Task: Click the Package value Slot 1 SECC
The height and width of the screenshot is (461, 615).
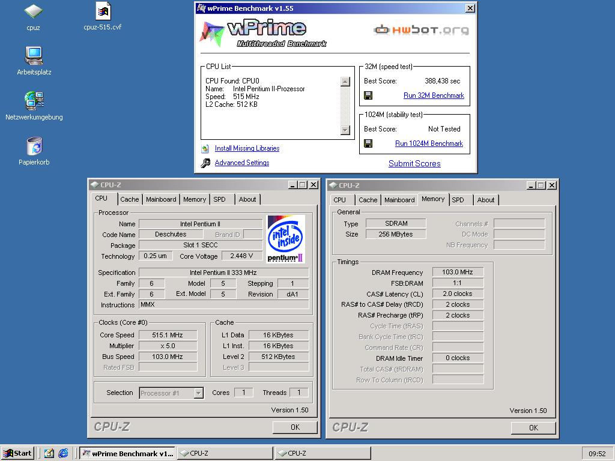Action: click(x=201, y=245)
